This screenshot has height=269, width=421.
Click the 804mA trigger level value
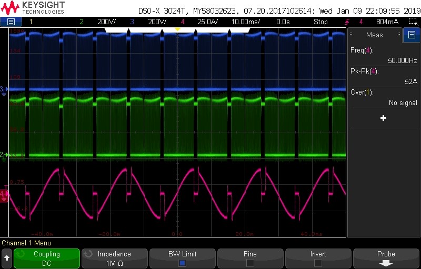click(387, 22)
